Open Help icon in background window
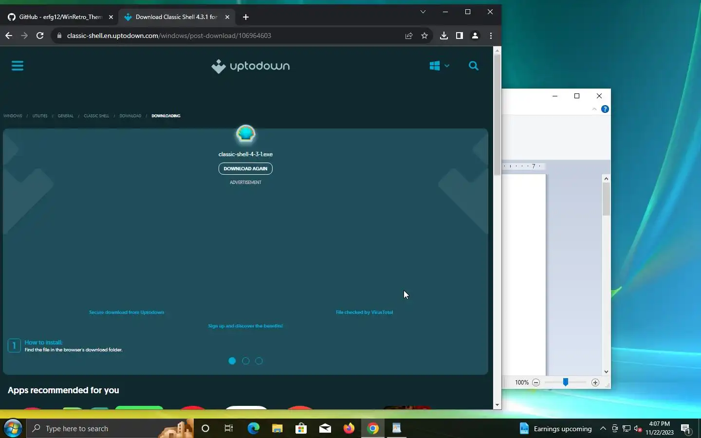Screen dimensions: 701x438 click(x=605, y=109)
